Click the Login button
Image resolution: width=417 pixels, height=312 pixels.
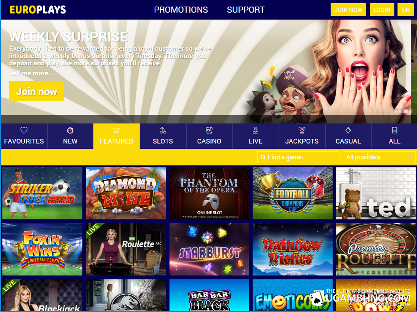pyautogui.click(x=382, y=10)
